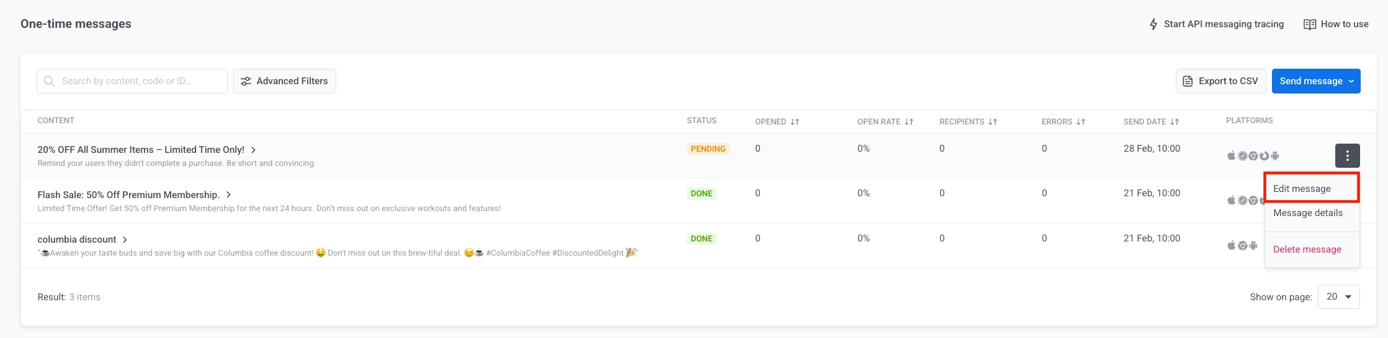Click the sort arrows beside Opened column
The height and width of the screenshot is (338, 1388).
click(795, 122)
